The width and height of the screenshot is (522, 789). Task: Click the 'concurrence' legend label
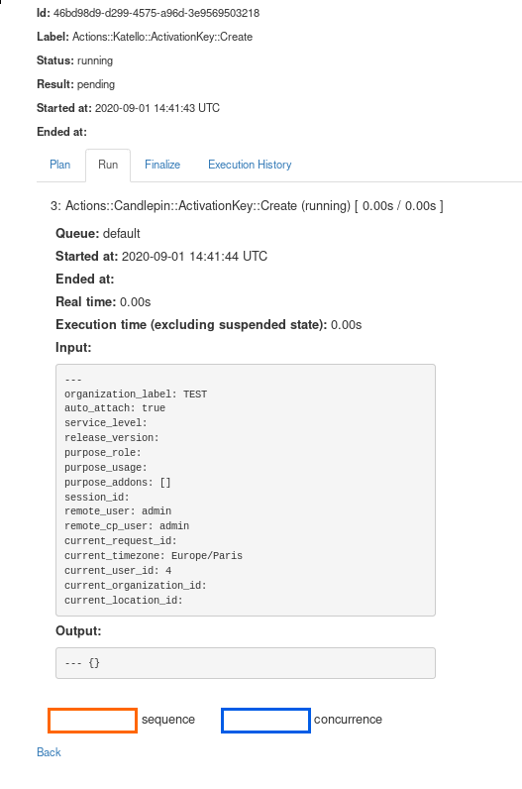348,720
